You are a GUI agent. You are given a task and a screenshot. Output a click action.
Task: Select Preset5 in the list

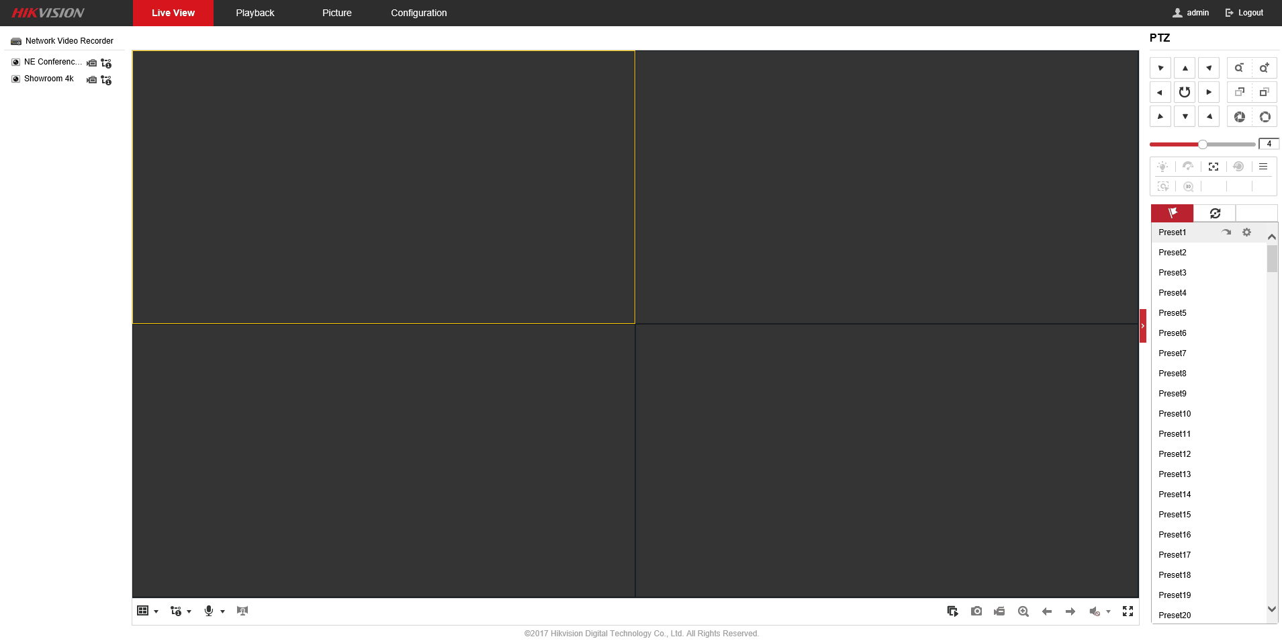click(x=1209, y=313)
